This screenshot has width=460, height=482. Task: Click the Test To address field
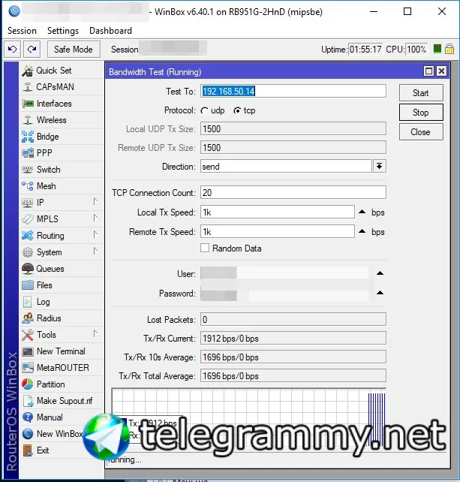coord(293,92)
